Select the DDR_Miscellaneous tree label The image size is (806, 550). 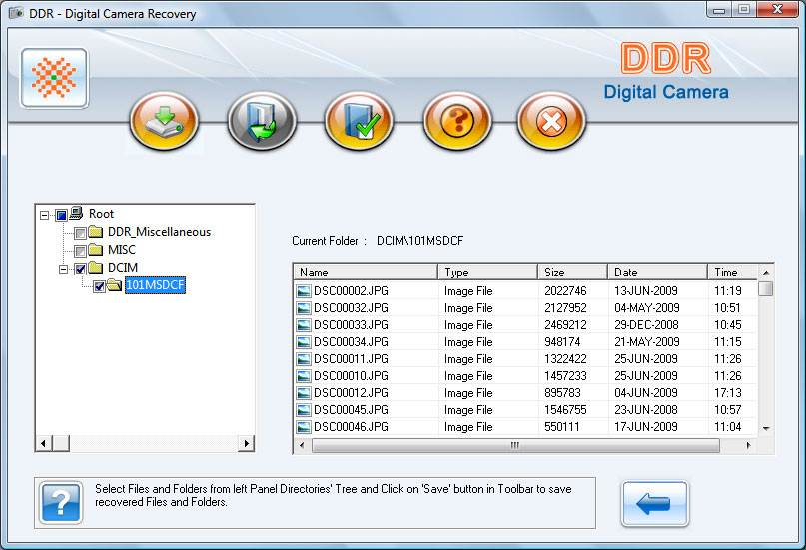coord(160,232)
